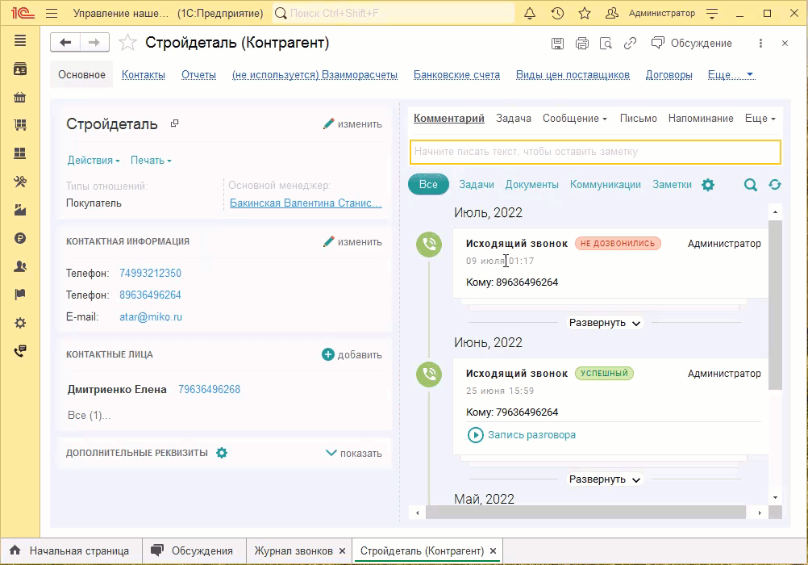Open the Журнал звонков tab at the bottom
Image resolution: width=808 pixels, height=565 pixels.
point(294,550)
